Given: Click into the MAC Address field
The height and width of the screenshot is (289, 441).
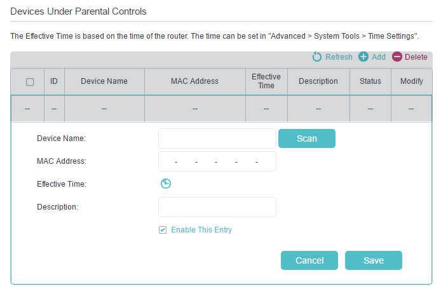Looking at the screenshot, I should point(217,161).
